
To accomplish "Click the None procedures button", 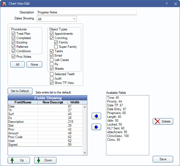I will pos(34,65).
